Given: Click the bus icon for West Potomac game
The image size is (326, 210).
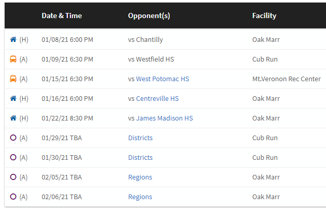Looking at the screenshot, I should pos(13,79).
